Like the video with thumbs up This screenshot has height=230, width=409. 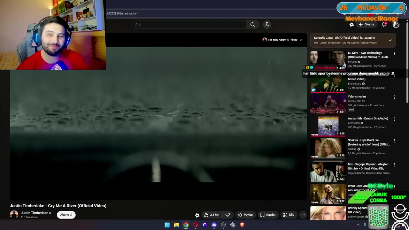(212, 215)
